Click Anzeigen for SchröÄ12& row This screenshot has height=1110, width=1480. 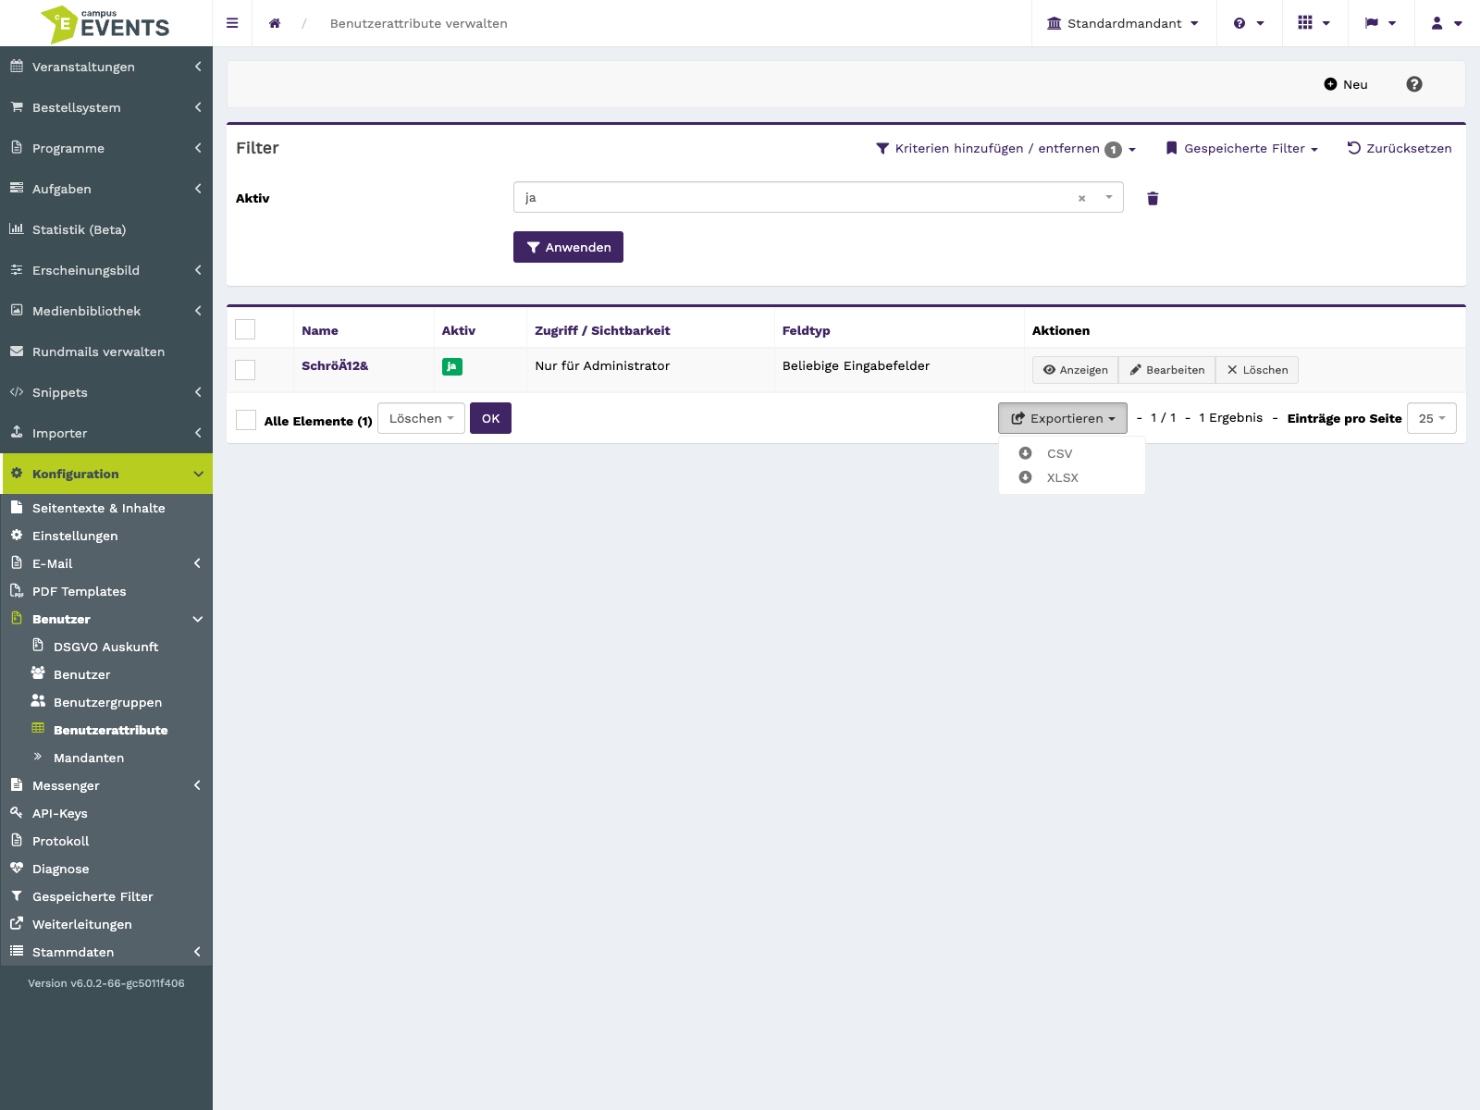(1075, 370)
